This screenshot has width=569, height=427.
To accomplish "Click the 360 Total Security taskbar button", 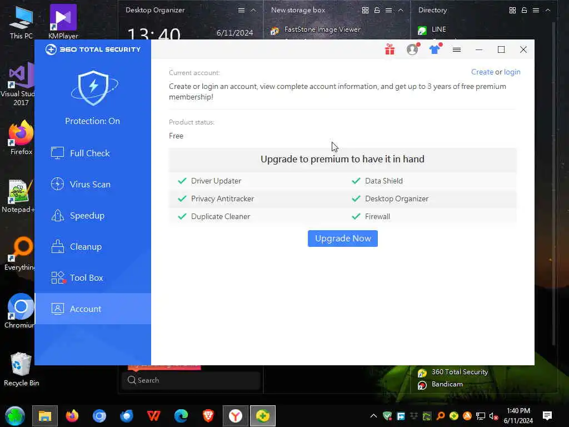I will [x=263, y=416].
